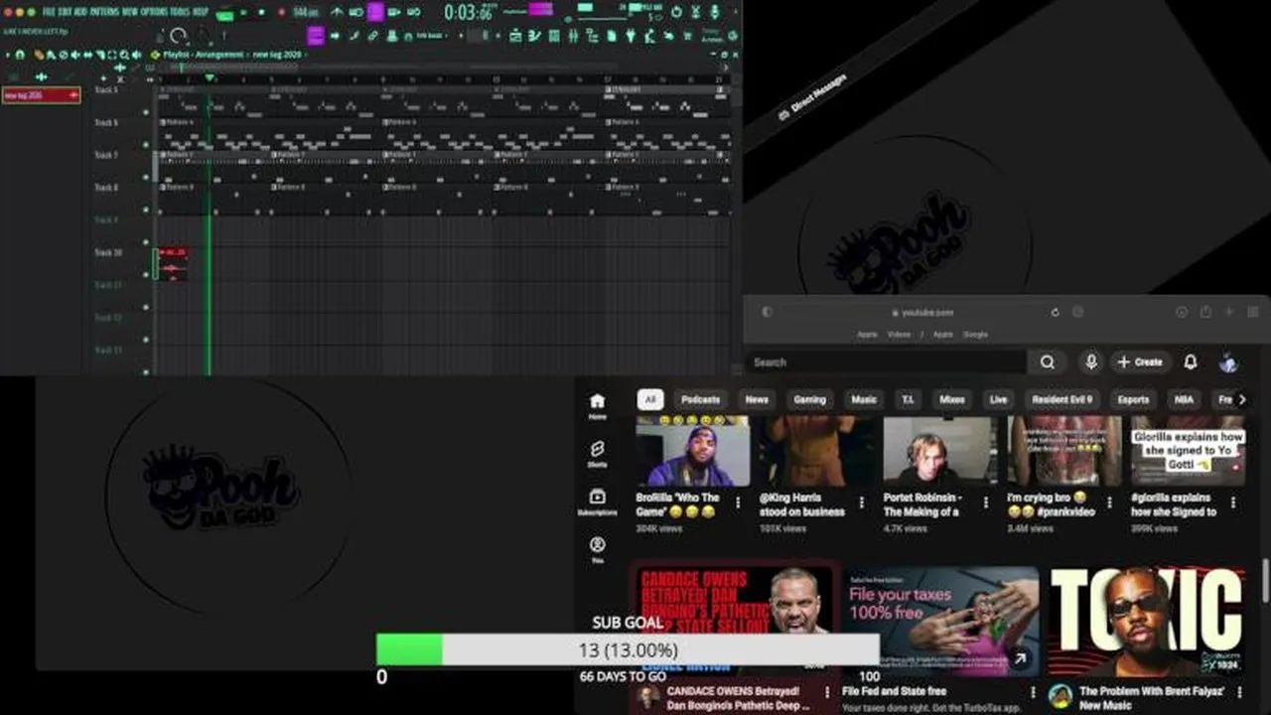Open the HELP menu in FL Studio
1271x715 pixels.
click(x=201, y=12)
